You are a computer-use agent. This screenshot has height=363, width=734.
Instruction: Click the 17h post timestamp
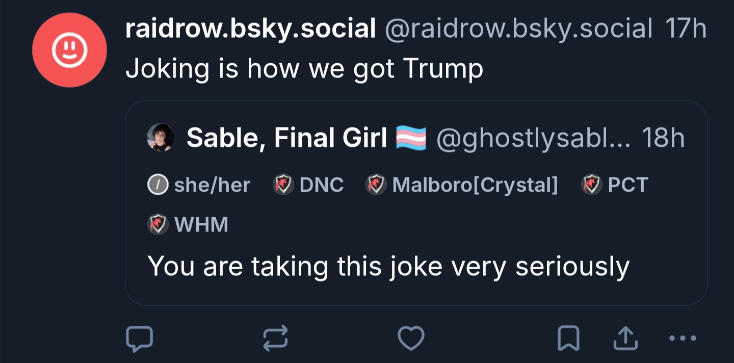[686, 29]
